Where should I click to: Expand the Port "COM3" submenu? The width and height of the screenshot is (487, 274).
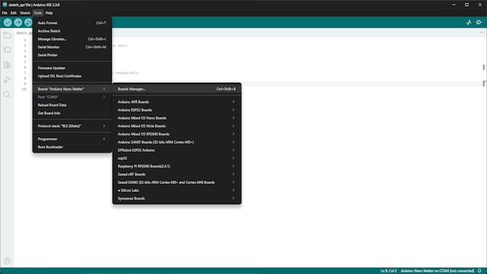point(72,97)
